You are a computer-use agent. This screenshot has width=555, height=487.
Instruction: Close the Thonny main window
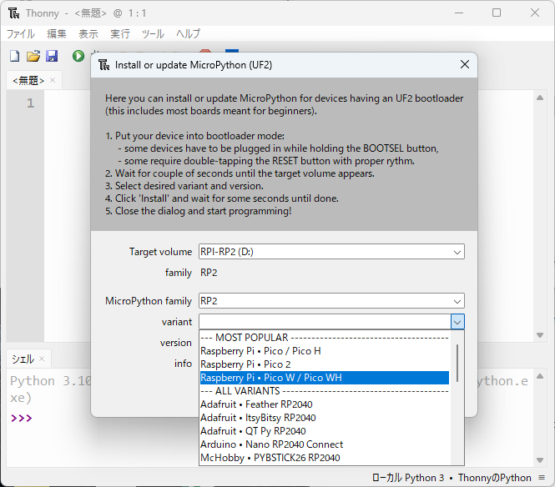535,13
